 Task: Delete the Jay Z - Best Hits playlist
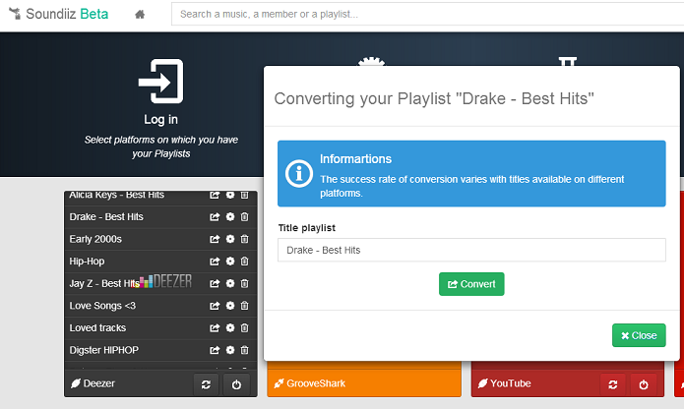point(245,283)
